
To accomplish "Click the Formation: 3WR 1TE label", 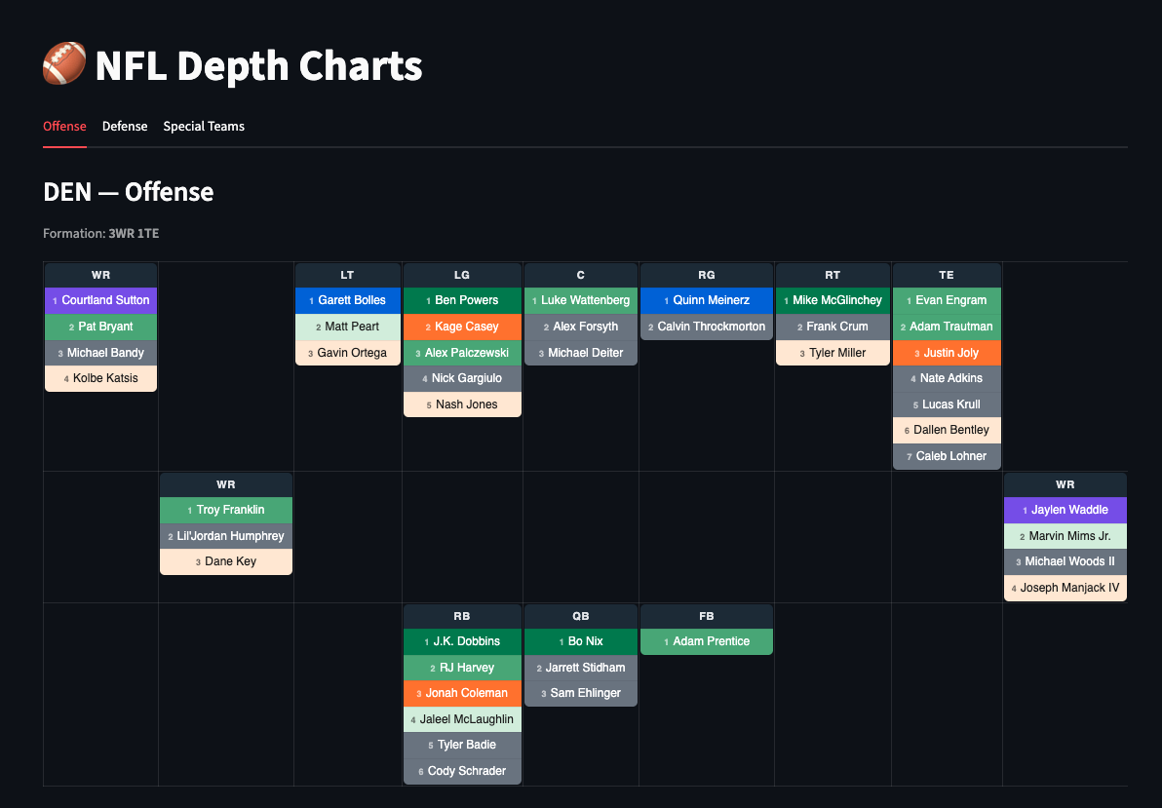I will point(100,234).
